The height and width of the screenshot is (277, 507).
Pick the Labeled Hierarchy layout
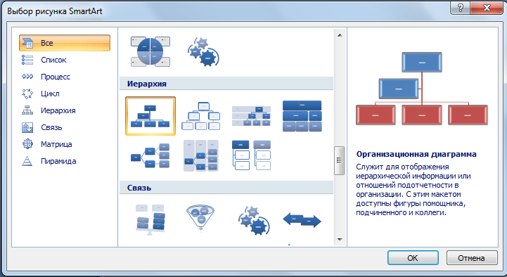(251, 116)
